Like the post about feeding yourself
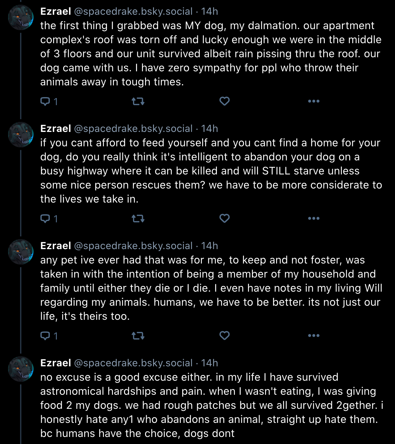Viewport: 395px width, 444px height. 225,218
